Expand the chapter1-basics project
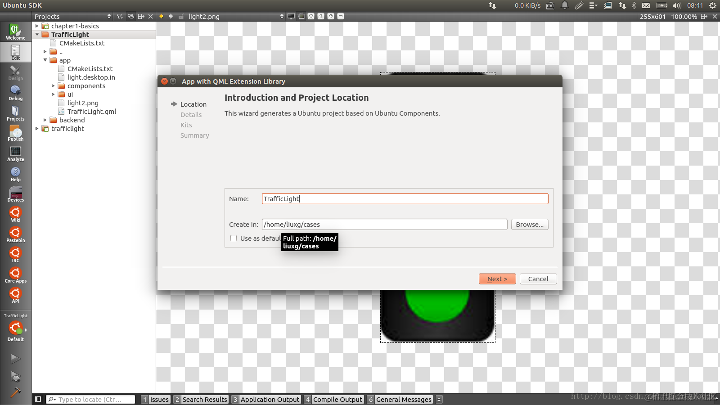 coord(37,26)
